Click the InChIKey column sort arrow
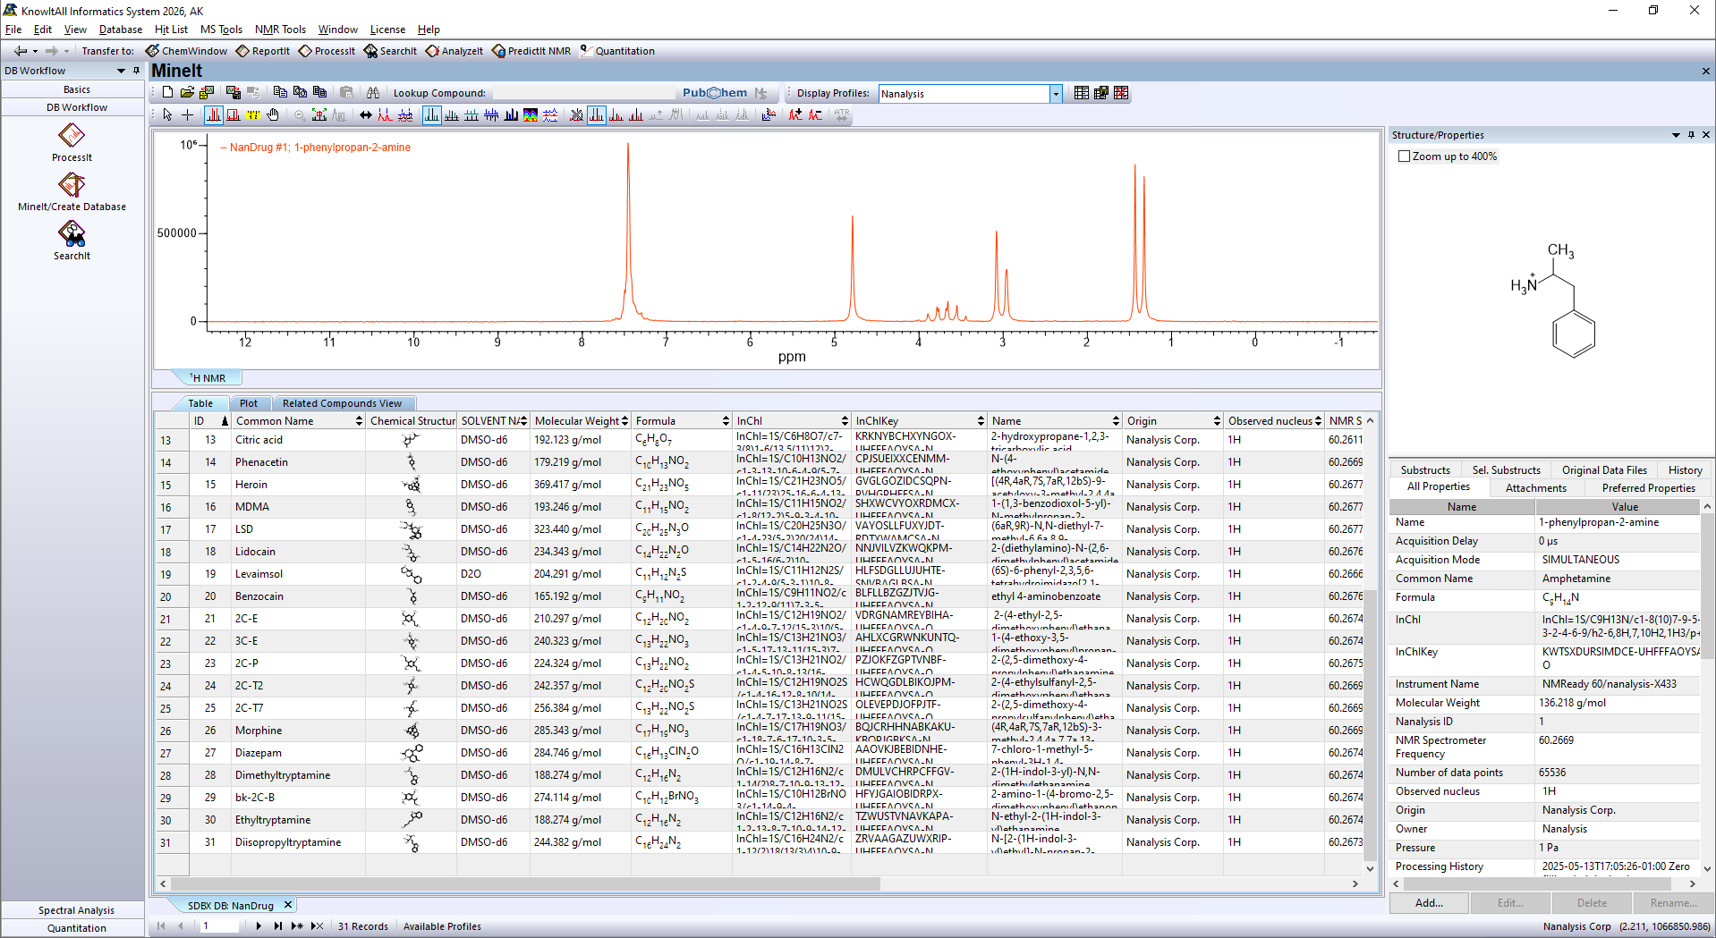Screen dimensions: 1716x938 (981, 421)
